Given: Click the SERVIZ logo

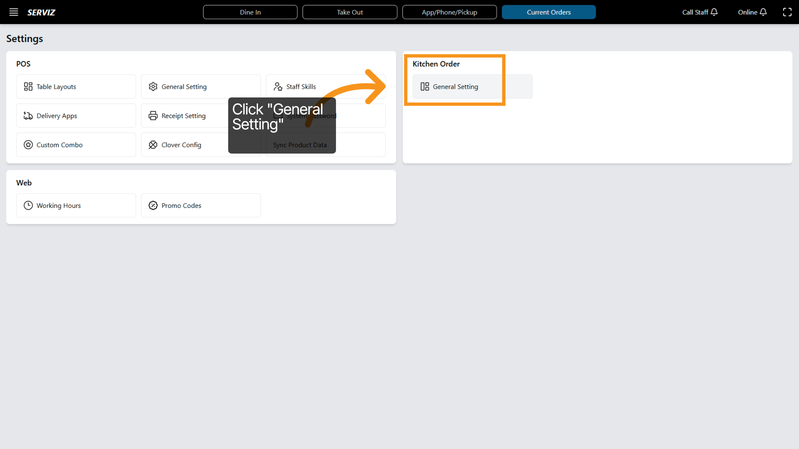Looking at the screenshot, I should [x=41, y=12].
